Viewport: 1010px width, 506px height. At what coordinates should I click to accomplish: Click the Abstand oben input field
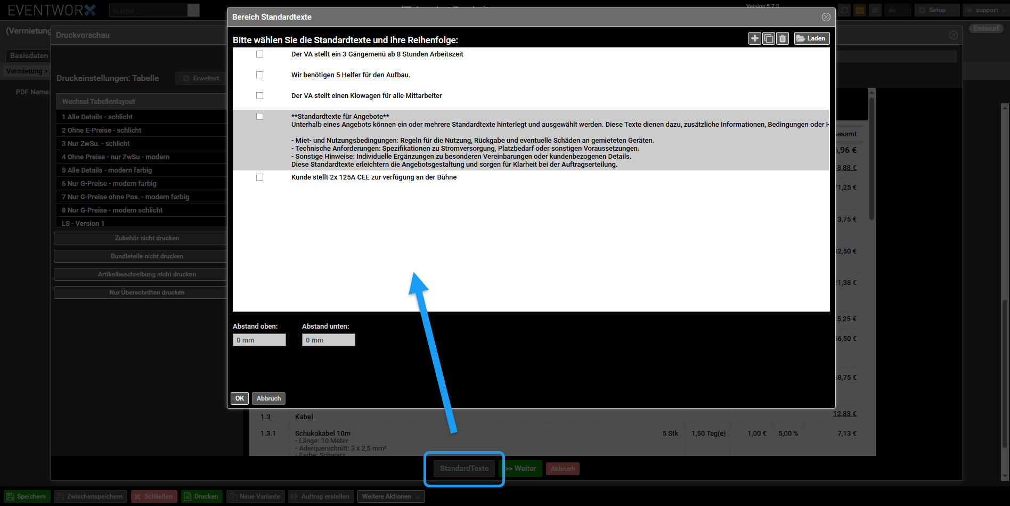[x=259, y=340]
